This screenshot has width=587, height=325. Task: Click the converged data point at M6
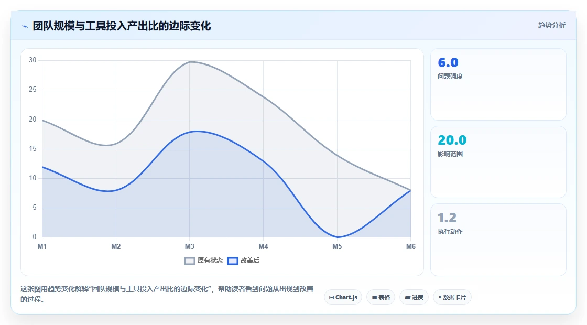pyautogui.click(x=411, y=190)
